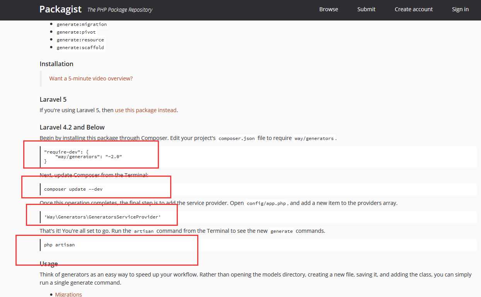
Task: Open the Migrations link under Usage
Action: (68, 294)
